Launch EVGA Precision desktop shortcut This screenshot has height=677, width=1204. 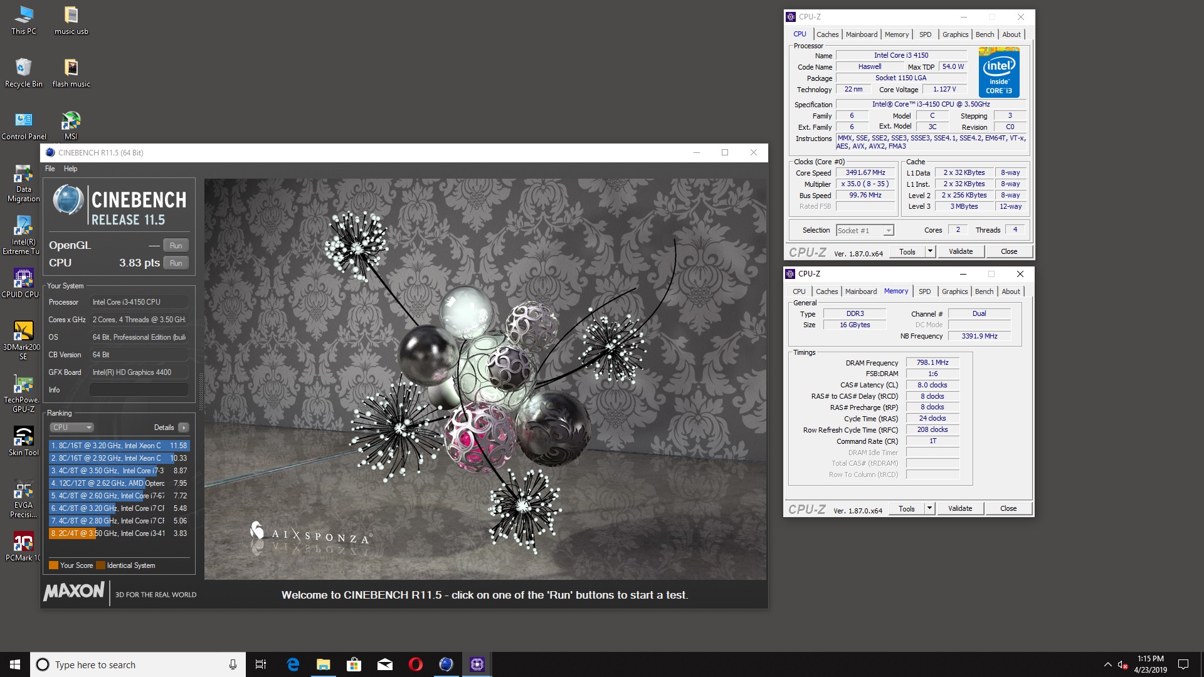(x=24, y=499)
